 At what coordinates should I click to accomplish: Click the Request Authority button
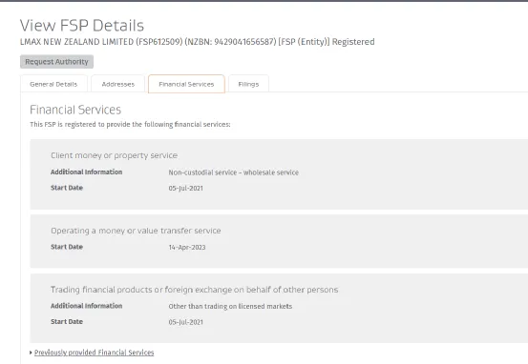click(x=56, y=62)
